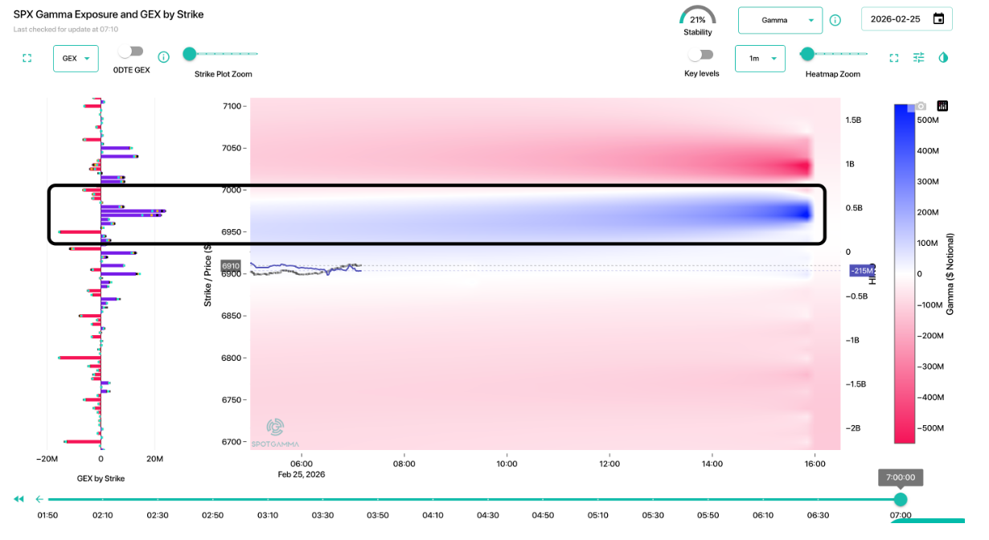Enable the 0DTE GEX toggle
Image resolution: width=989 pixels, height=540 pixels.
(x=130, y=49)
